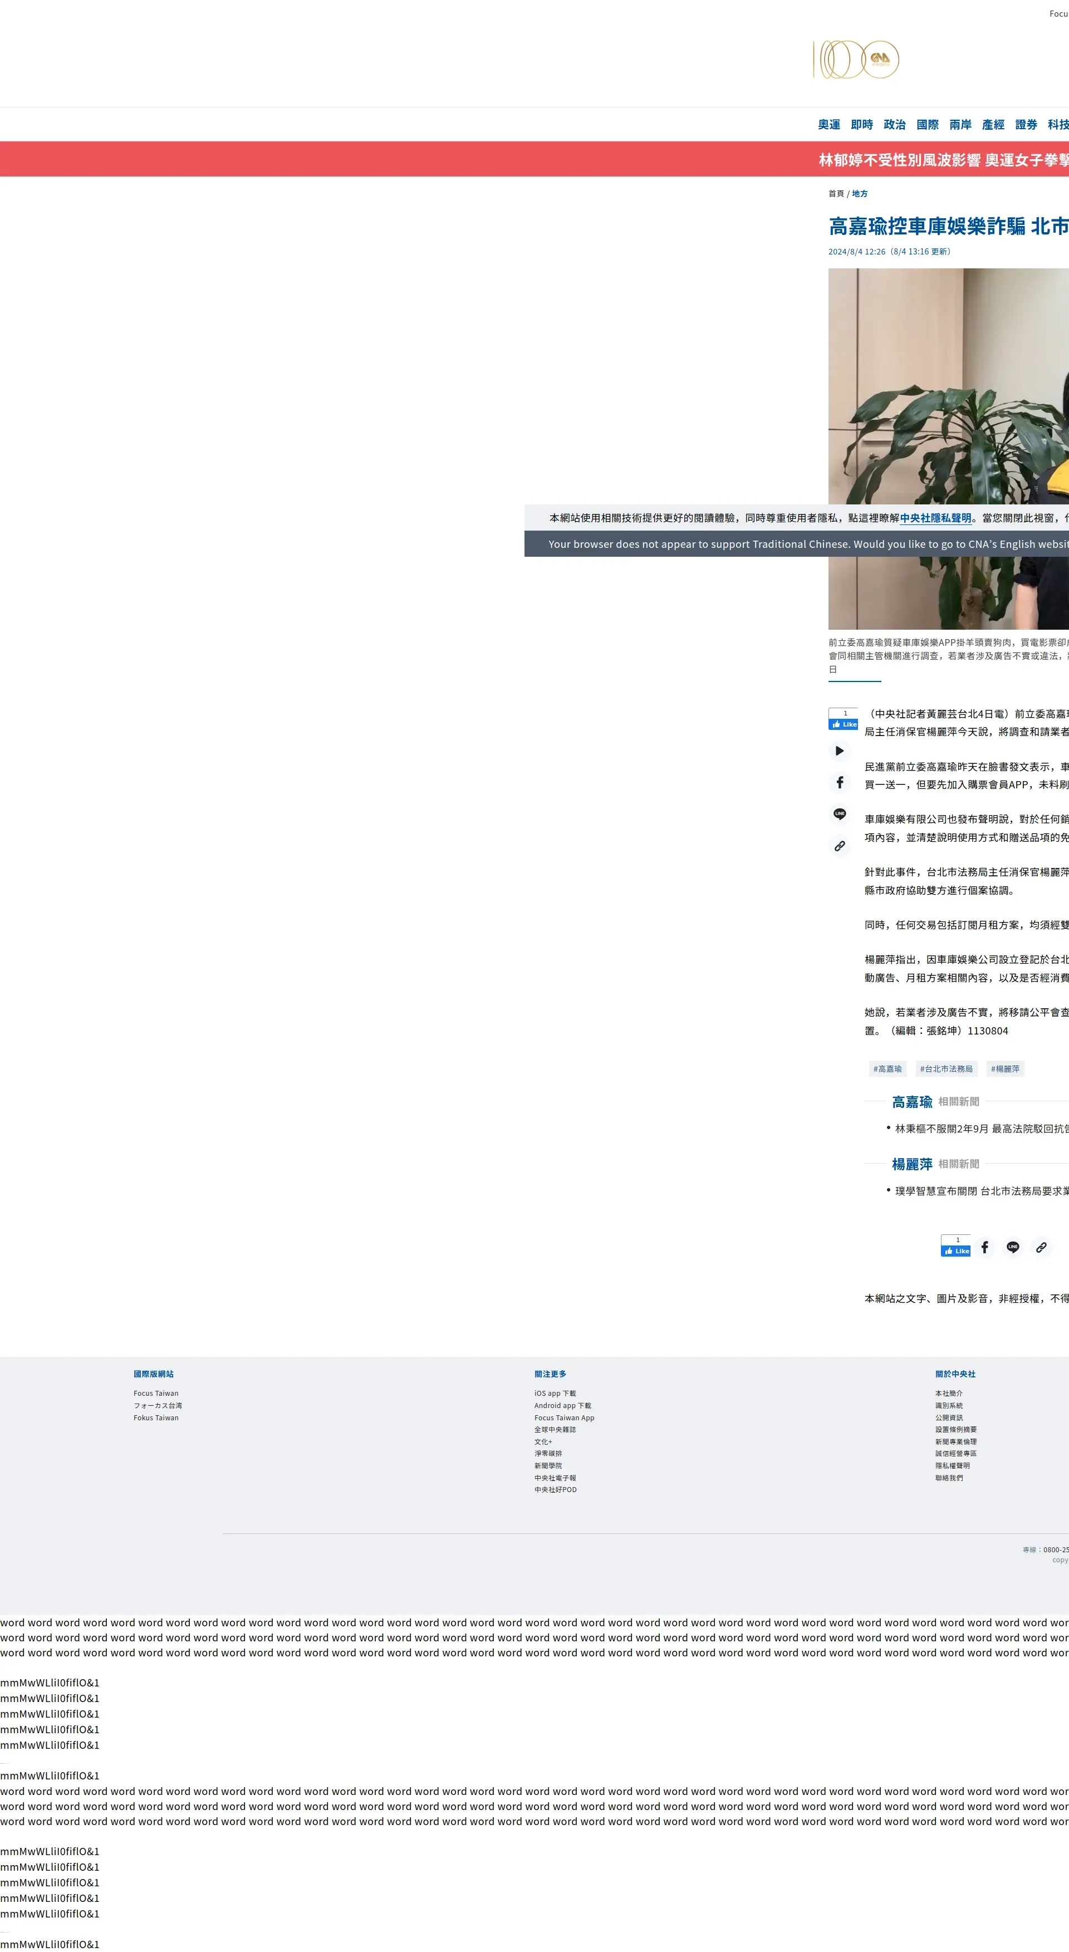Click the #高嘉瑜 hashtag
The image size is (1069, 1952).
pyautogui.click(x=887, y=1068)
